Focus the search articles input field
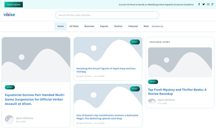This screenshot has height=135, width=216. coord(107,15)
